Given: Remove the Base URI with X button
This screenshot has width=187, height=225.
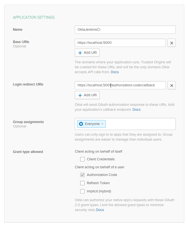Looking at the screenshot, I should click(172, 43).
